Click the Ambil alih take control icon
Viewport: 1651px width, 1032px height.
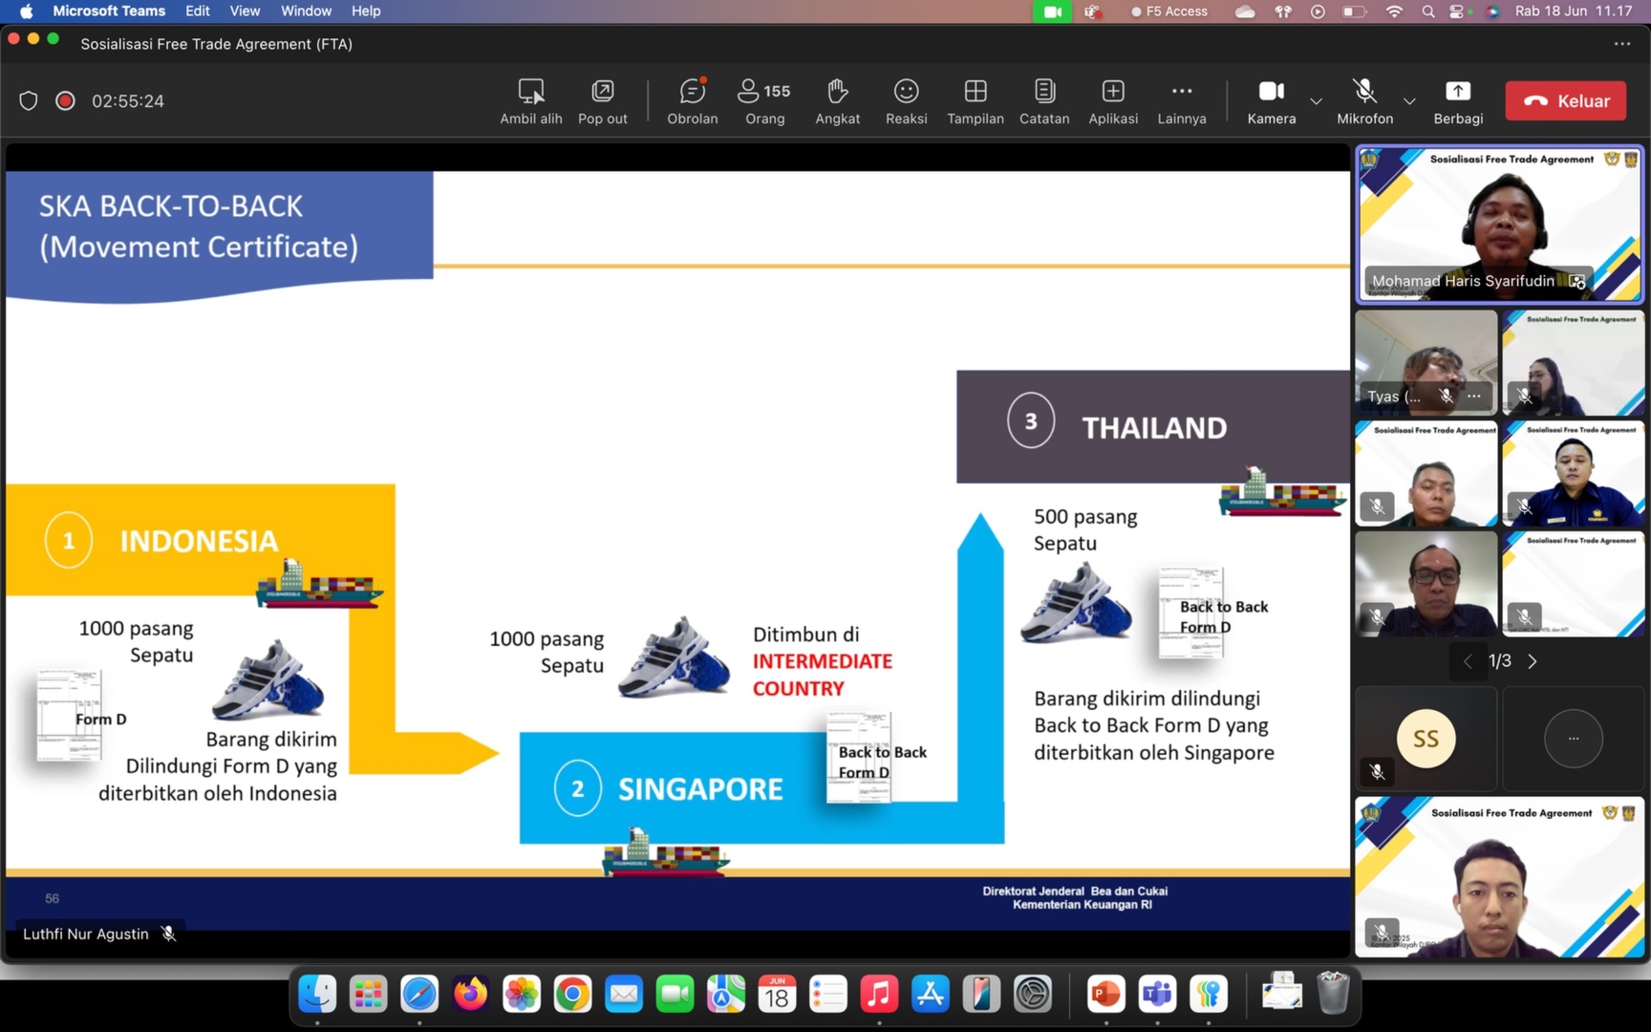pos(530,92)
